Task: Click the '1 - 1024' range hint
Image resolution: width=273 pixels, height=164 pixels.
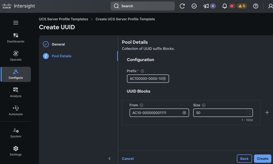Action: pos(247,120)
